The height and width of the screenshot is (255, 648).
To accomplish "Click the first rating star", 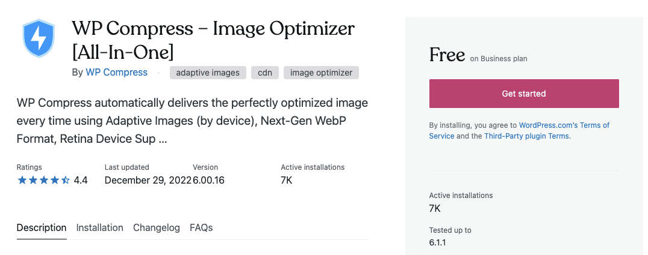I will [x=22, y=180].
